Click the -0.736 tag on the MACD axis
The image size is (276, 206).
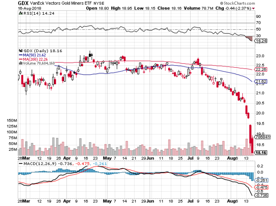pos(261,195)
